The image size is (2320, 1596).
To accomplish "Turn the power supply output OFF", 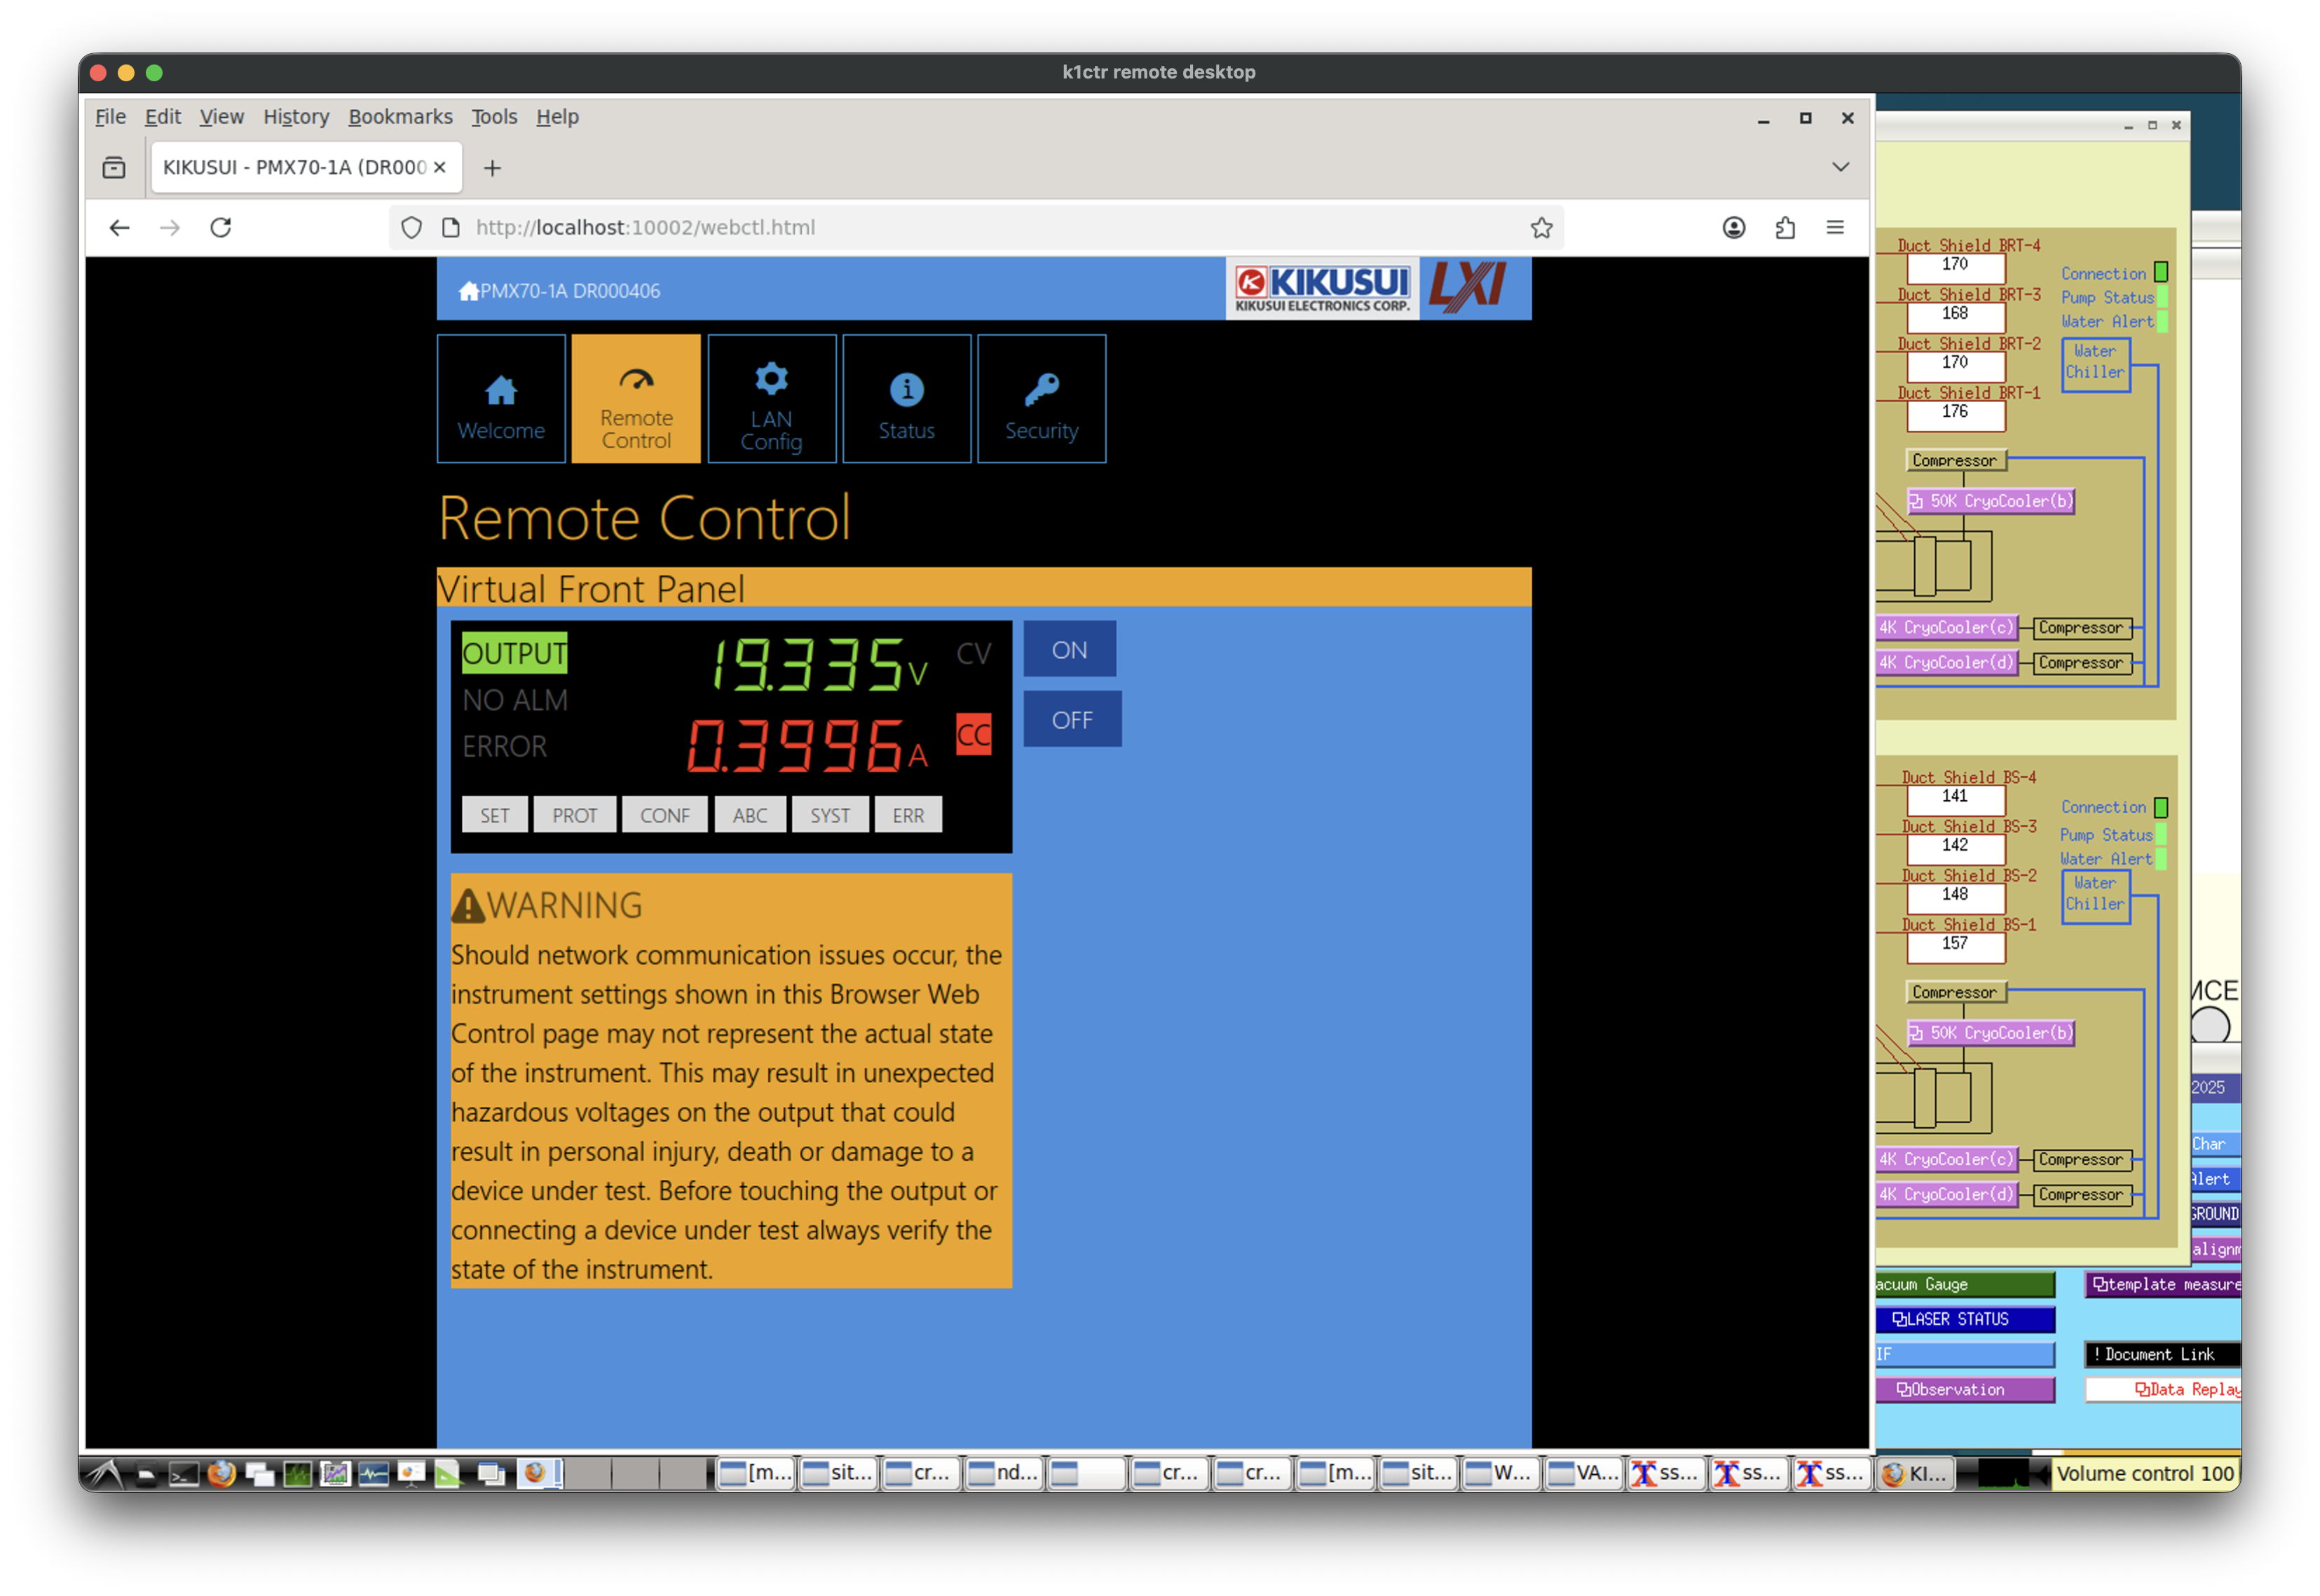I will pos(1072,720).
